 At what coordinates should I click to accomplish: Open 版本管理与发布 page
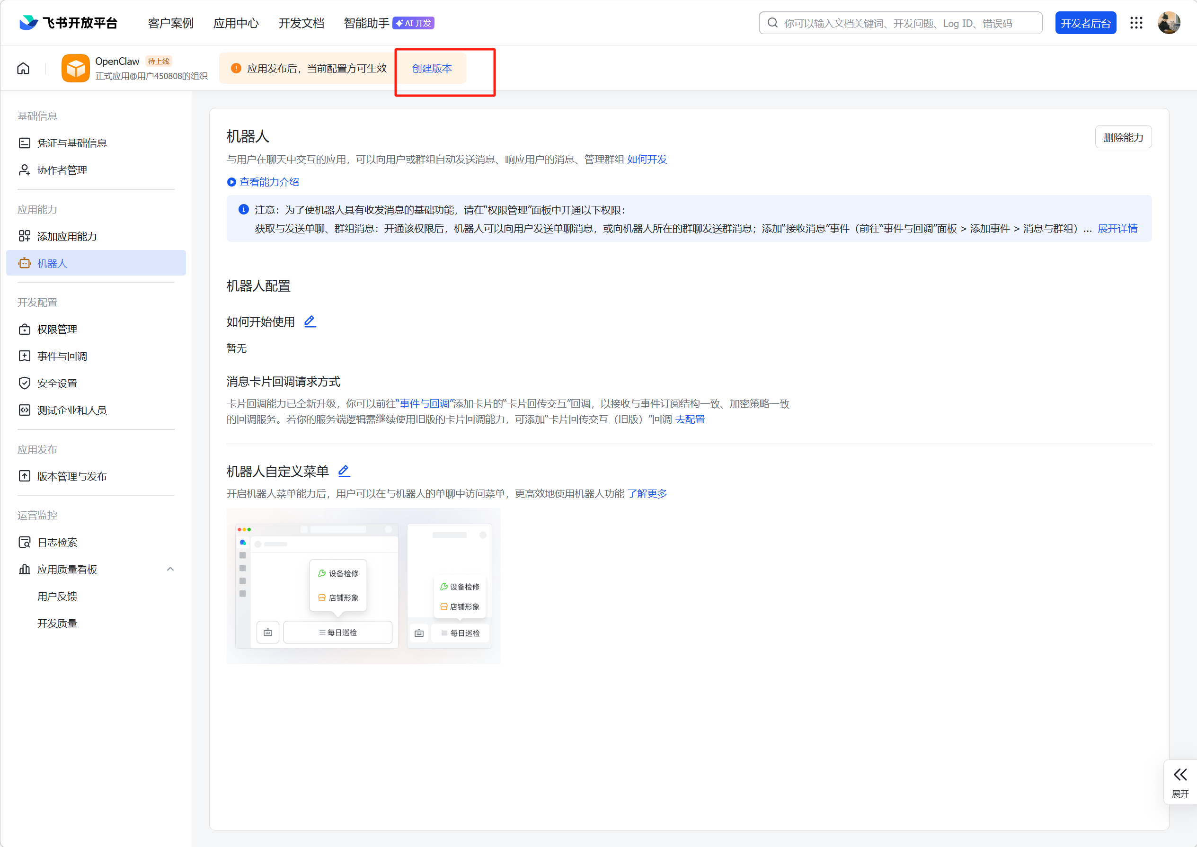click(71, 476)
